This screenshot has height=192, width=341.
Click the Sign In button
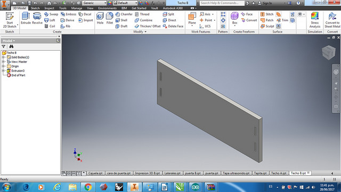tap(265, 3)
